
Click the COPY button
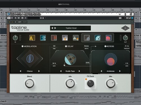pos(20,22)
